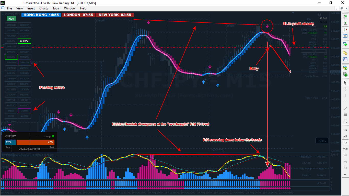Viewport: 349px width, 196px height.
Task: Open the Charts menu
Action: 44,8
